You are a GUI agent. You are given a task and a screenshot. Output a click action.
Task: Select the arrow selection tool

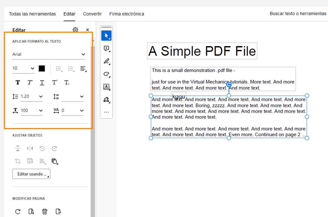tap(106, 36)
